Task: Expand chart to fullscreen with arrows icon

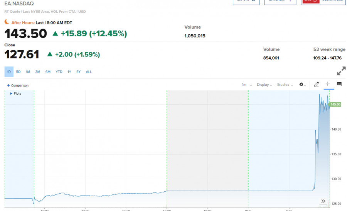Action: tap(341, 71)
